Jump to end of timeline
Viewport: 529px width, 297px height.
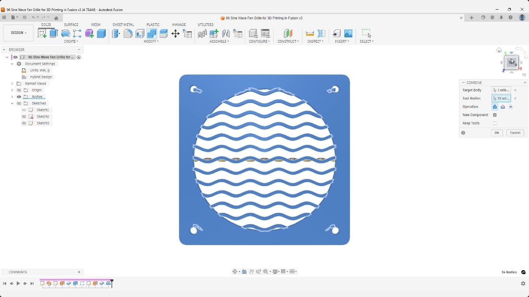point(32,284)
